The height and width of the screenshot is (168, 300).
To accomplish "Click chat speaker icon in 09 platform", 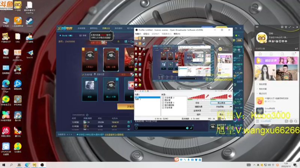I will click(187, 128).
